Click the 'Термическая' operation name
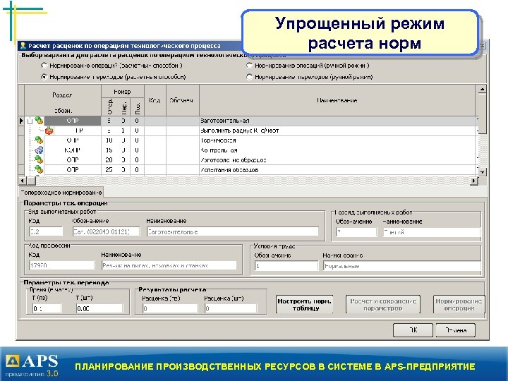The image size is (508, 381). pos(218,140)
